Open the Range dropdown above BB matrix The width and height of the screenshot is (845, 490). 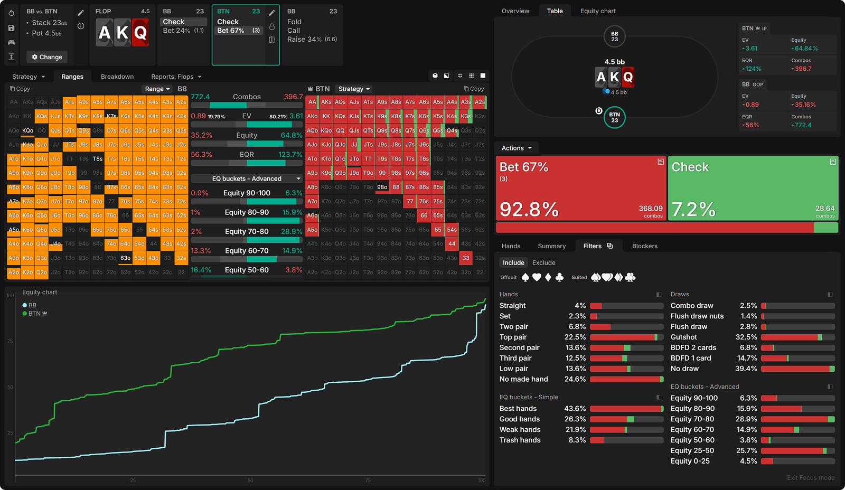[x=157, y=89]
